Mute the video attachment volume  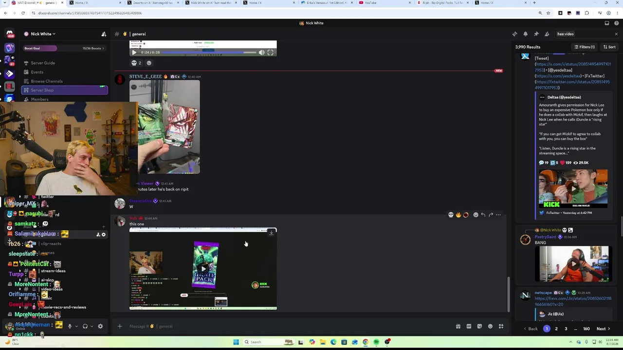pyautogui.click(x=261, y=52)
